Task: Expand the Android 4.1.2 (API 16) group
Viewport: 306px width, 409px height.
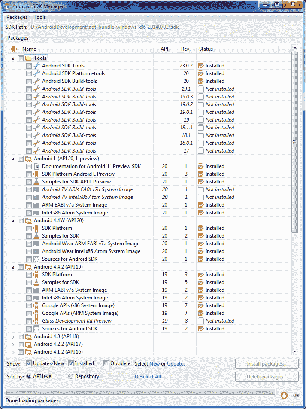Action: pyautogui.click(x=13, y=352)
